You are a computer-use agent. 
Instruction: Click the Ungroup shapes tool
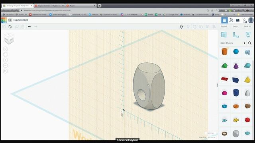[201, 27]
